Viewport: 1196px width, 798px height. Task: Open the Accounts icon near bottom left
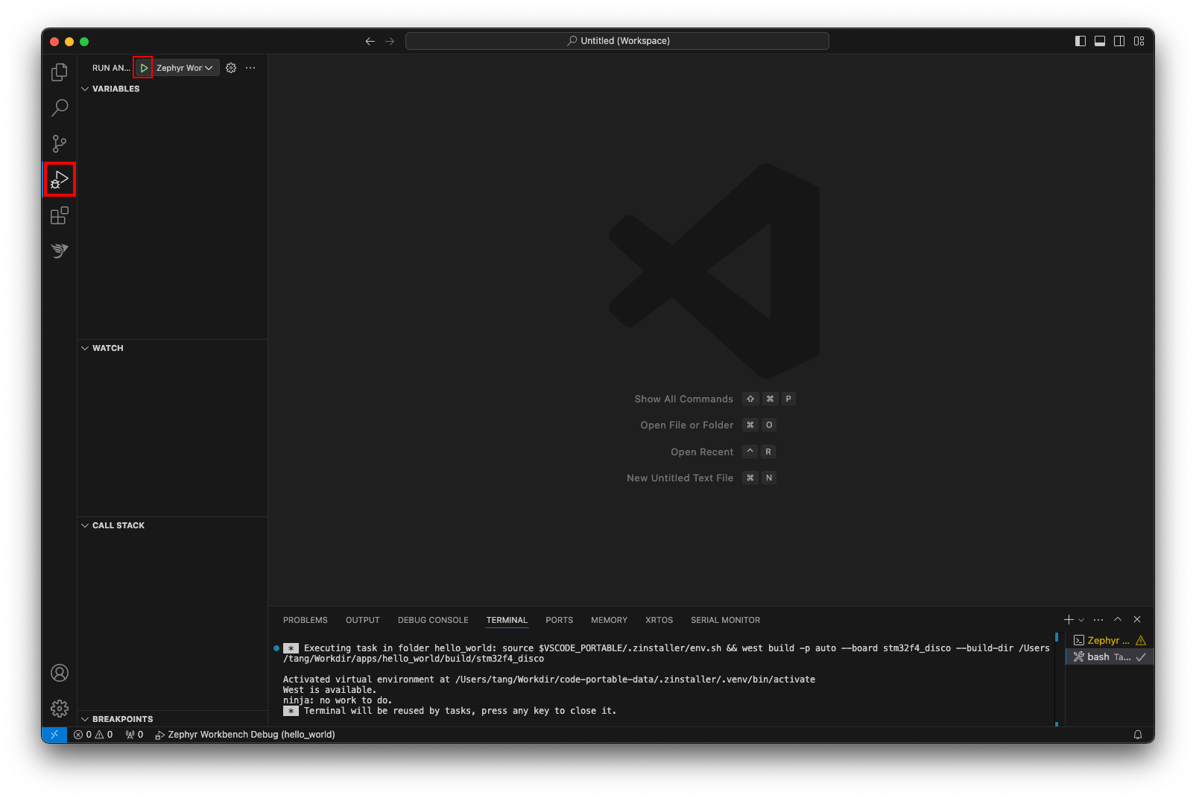pyautogui.click(x=60, y=673)
